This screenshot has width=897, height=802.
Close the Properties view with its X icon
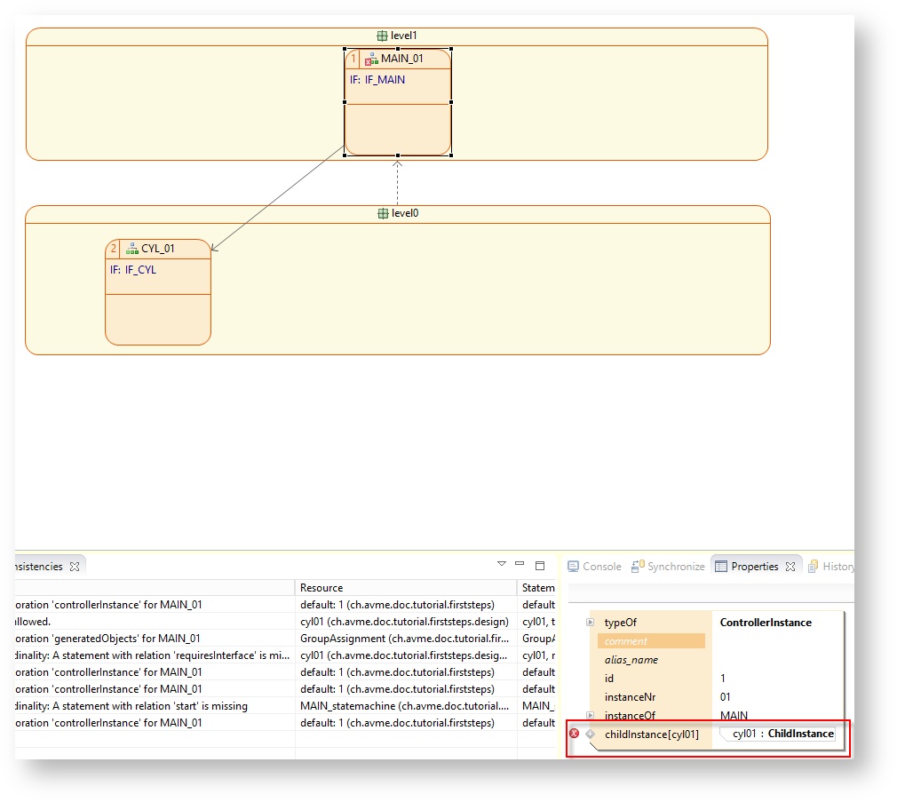tap(790, 567)
